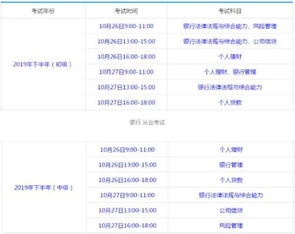Viewport: 295px width, 234px height.
Task: Click the 考试科目 column header
Action: [230, 10]
